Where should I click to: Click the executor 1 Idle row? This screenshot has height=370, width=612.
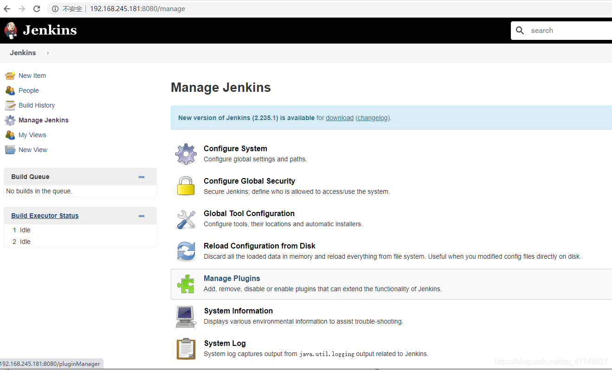(80, 230)
